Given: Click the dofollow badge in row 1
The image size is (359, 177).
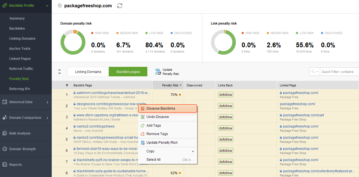Looking at the screenshot, I should coord(226,95).
